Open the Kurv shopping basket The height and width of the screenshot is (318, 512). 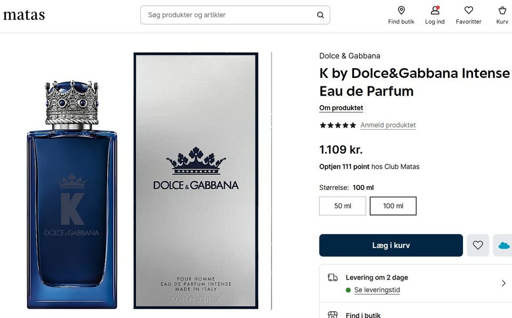point(502,11)
